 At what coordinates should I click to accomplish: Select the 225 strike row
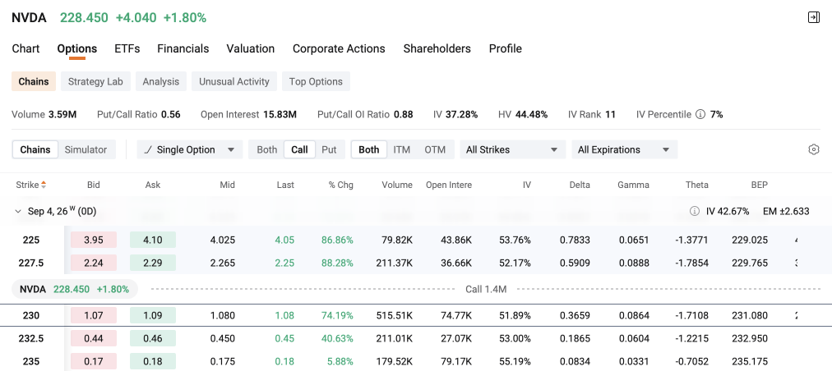(416, 240)
